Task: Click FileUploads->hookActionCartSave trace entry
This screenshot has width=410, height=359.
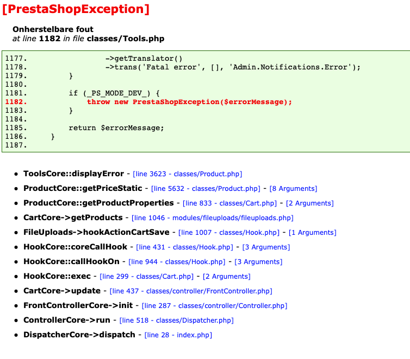Action: pyautogui.click(x=96, y=232)
